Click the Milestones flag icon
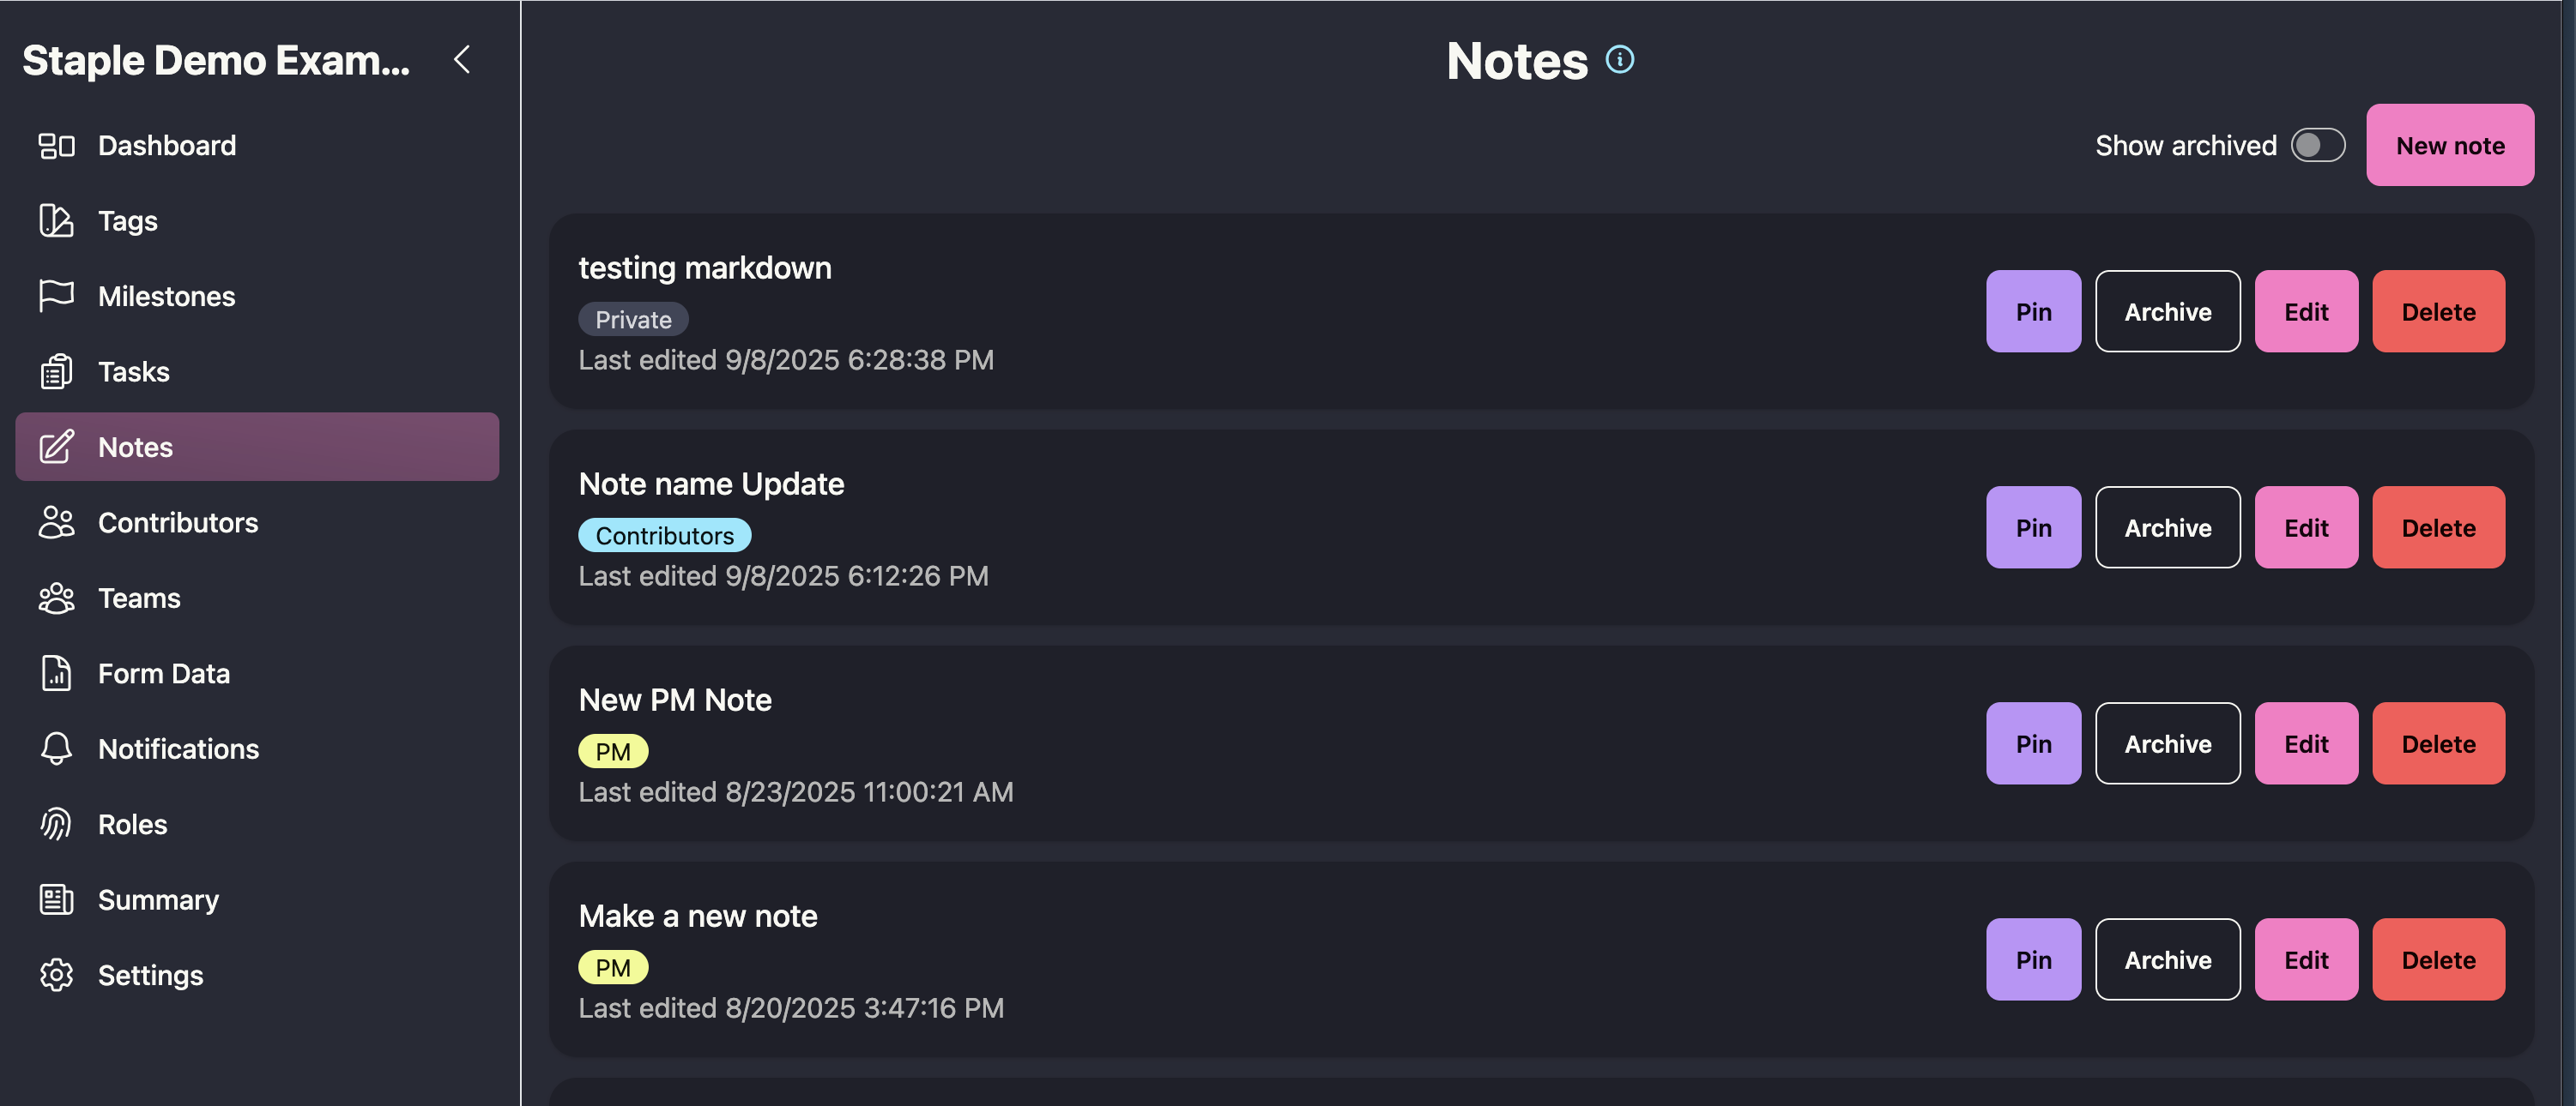Screen dimensions: 2576x1106 tap(56, 296)
